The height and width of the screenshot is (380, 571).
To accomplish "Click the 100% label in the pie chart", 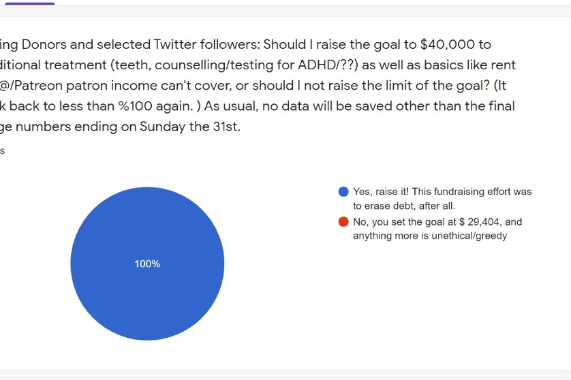I will [x=147, y=264].
